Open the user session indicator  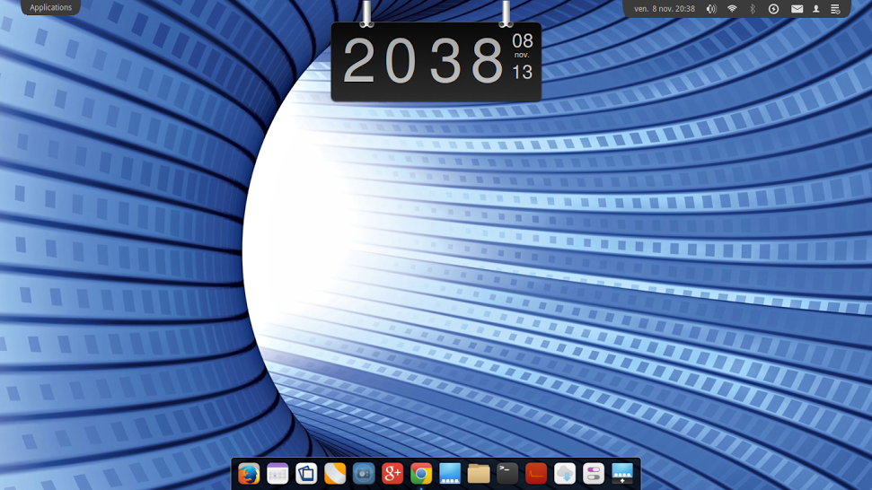[x=815, y=9]
